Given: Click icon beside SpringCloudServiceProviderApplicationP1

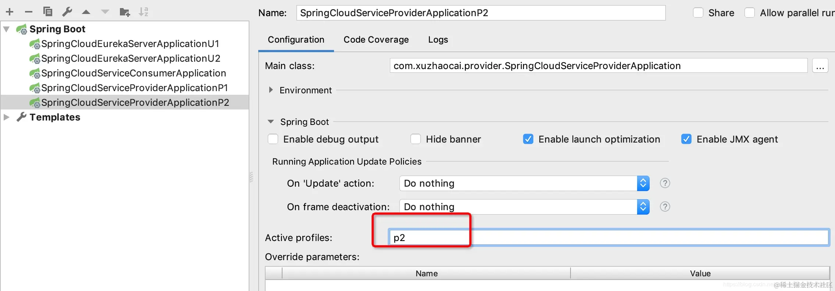Looking at the screenshot, I should [x=35, y=88].
